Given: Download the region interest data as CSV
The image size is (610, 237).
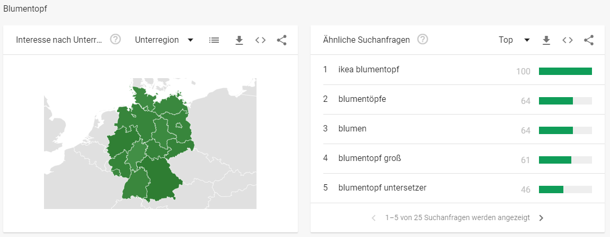Looking at the screenshot, I should point(239,40).
